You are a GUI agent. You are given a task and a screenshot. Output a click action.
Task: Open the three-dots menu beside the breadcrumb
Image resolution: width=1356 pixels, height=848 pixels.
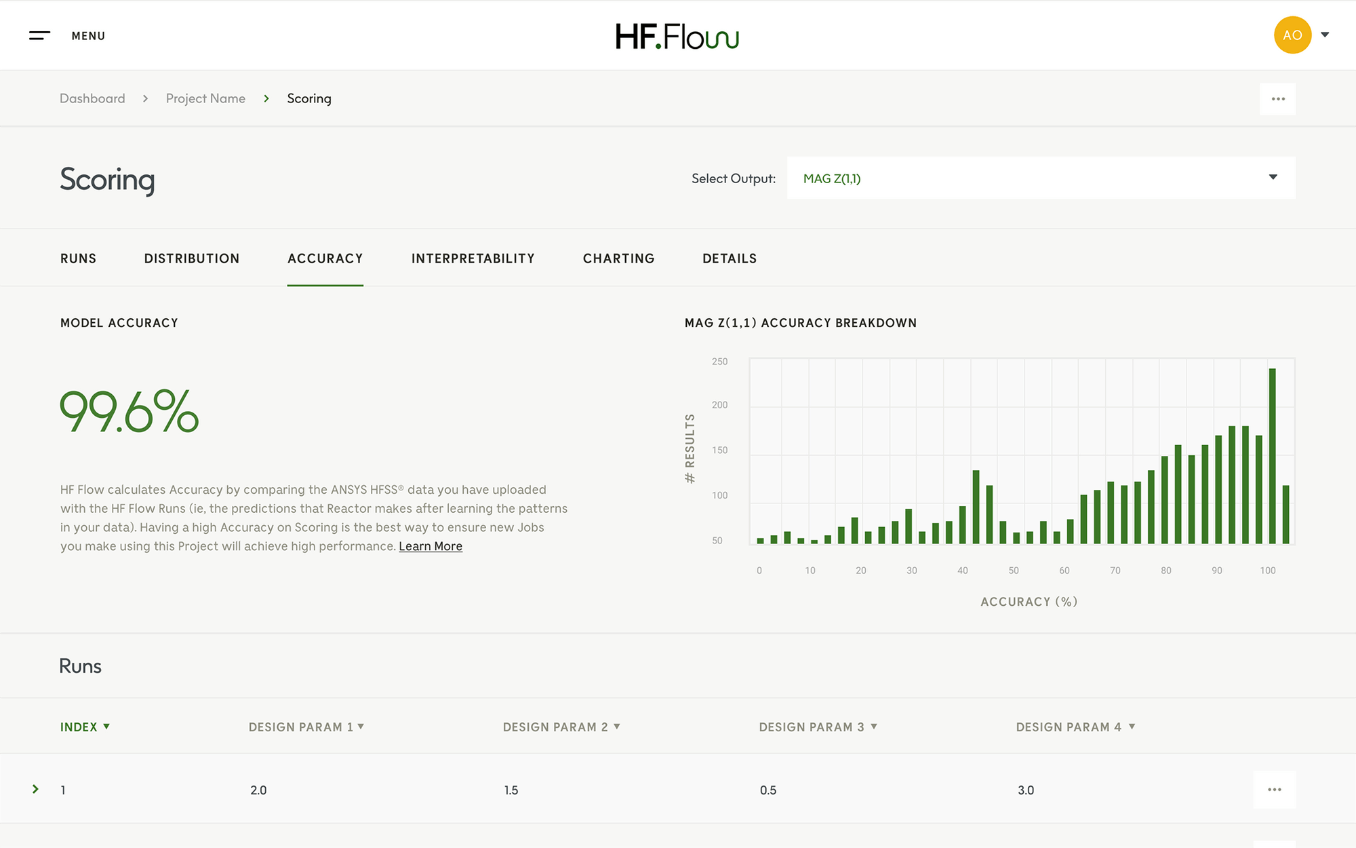click(1277, 99)
